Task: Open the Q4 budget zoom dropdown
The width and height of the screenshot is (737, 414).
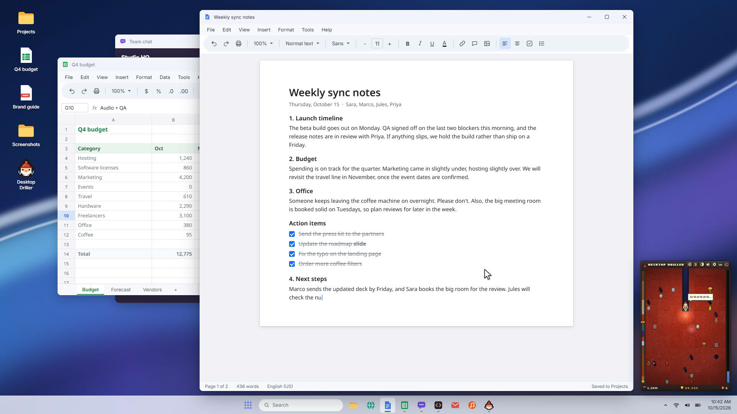Action: point(121,91)
